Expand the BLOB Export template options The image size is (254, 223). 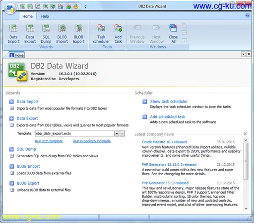[x=12, y=190]
